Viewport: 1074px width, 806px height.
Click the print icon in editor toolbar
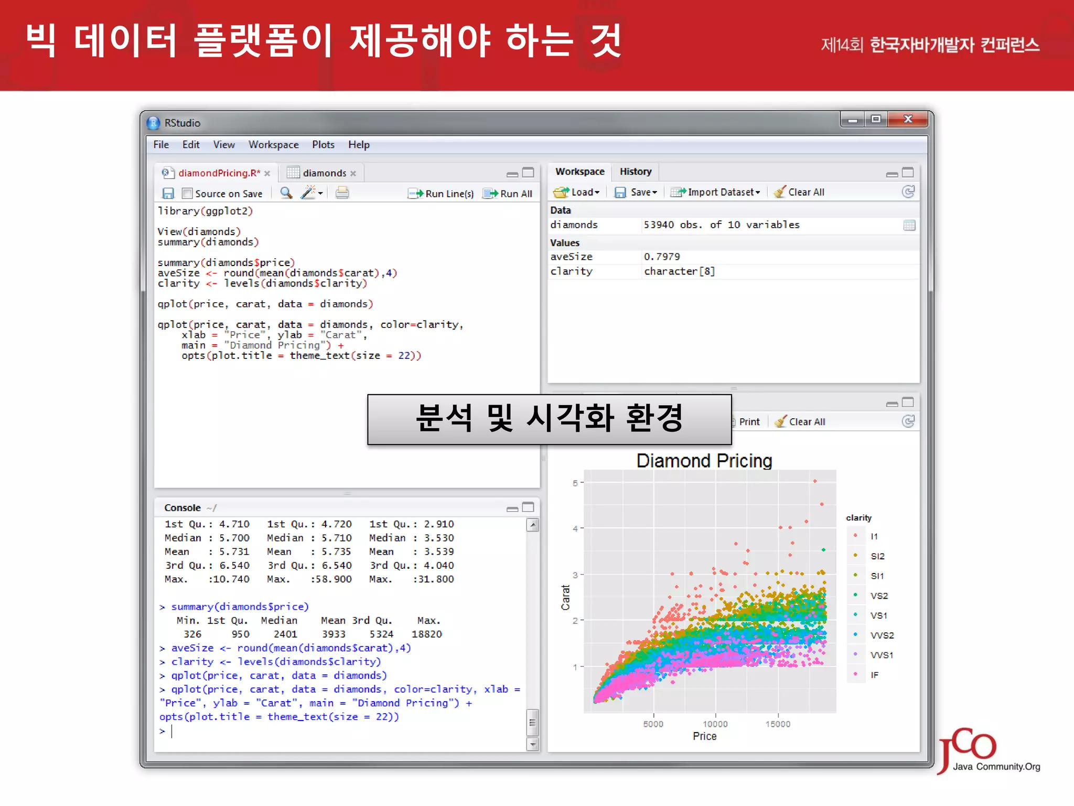(342, 193)
